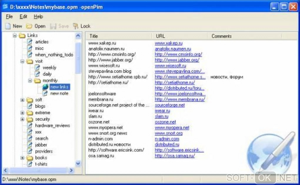Click the tree scroll left arrow

point(5,170)
